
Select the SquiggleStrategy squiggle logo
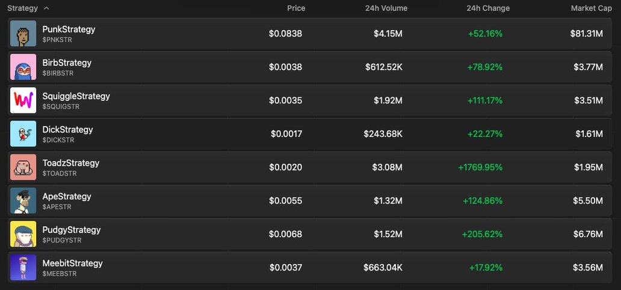[23, 100]
